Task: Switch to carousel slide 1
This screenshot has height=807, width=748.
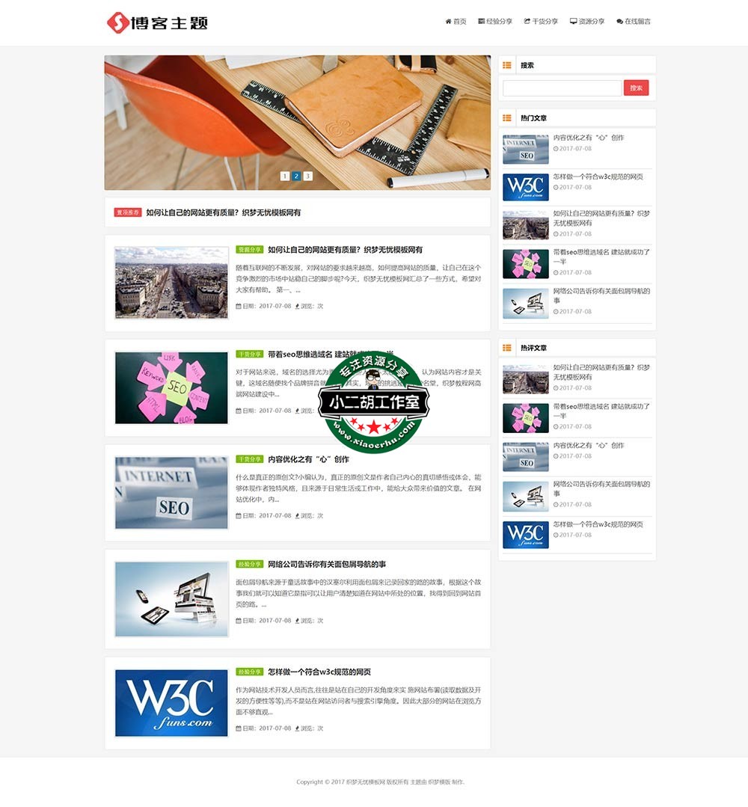Action: point(285,177)
